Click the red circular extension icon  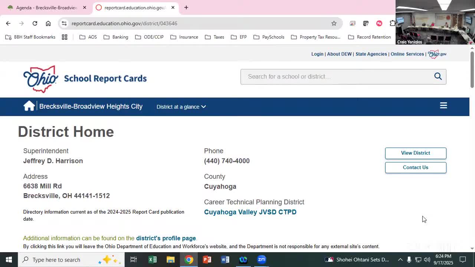coord(379,23)
